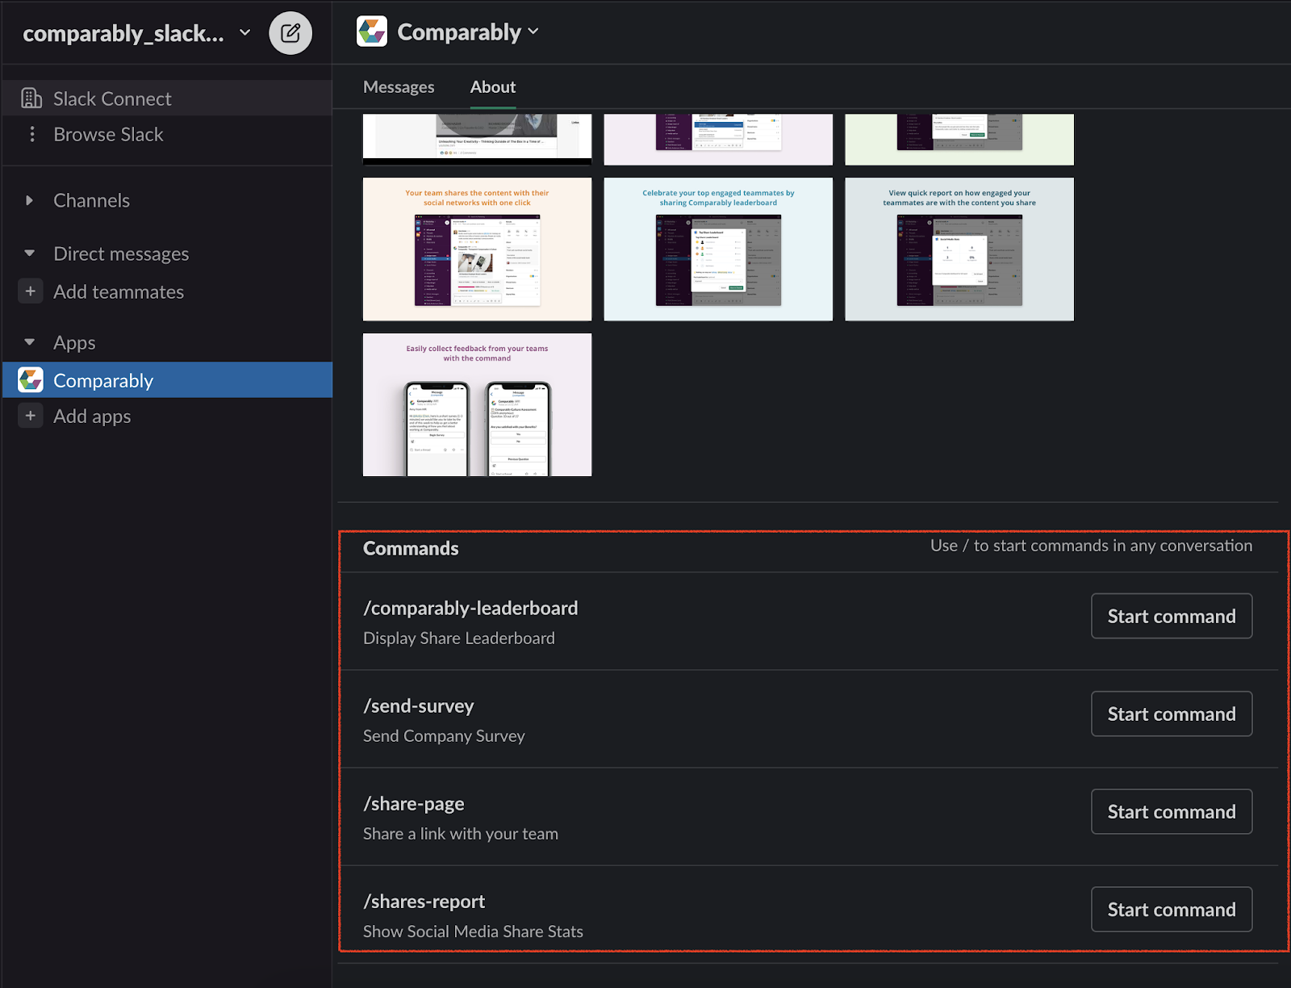Click the plus icon next to Add apps
1291x988 pixels.
pyautogui.click(x=30, y=416)
